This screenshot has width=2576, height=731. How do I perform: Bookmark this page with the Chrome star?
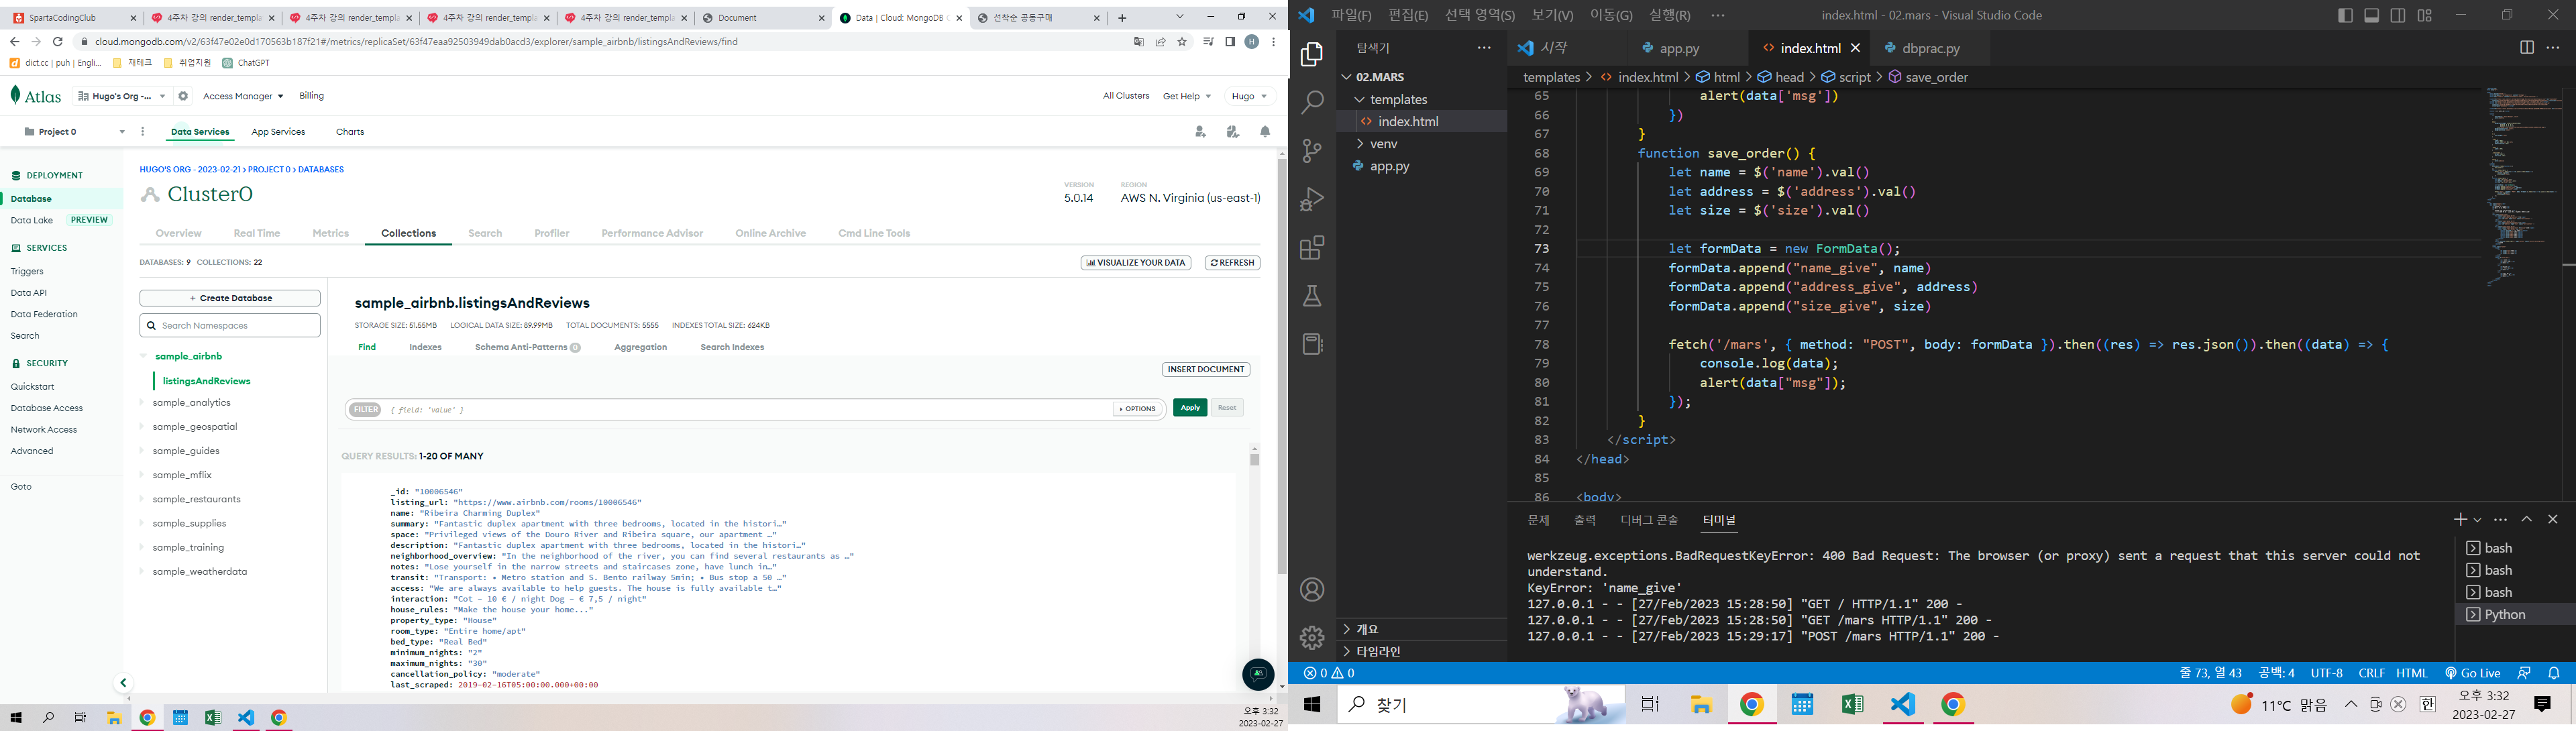pos(1182,42)
